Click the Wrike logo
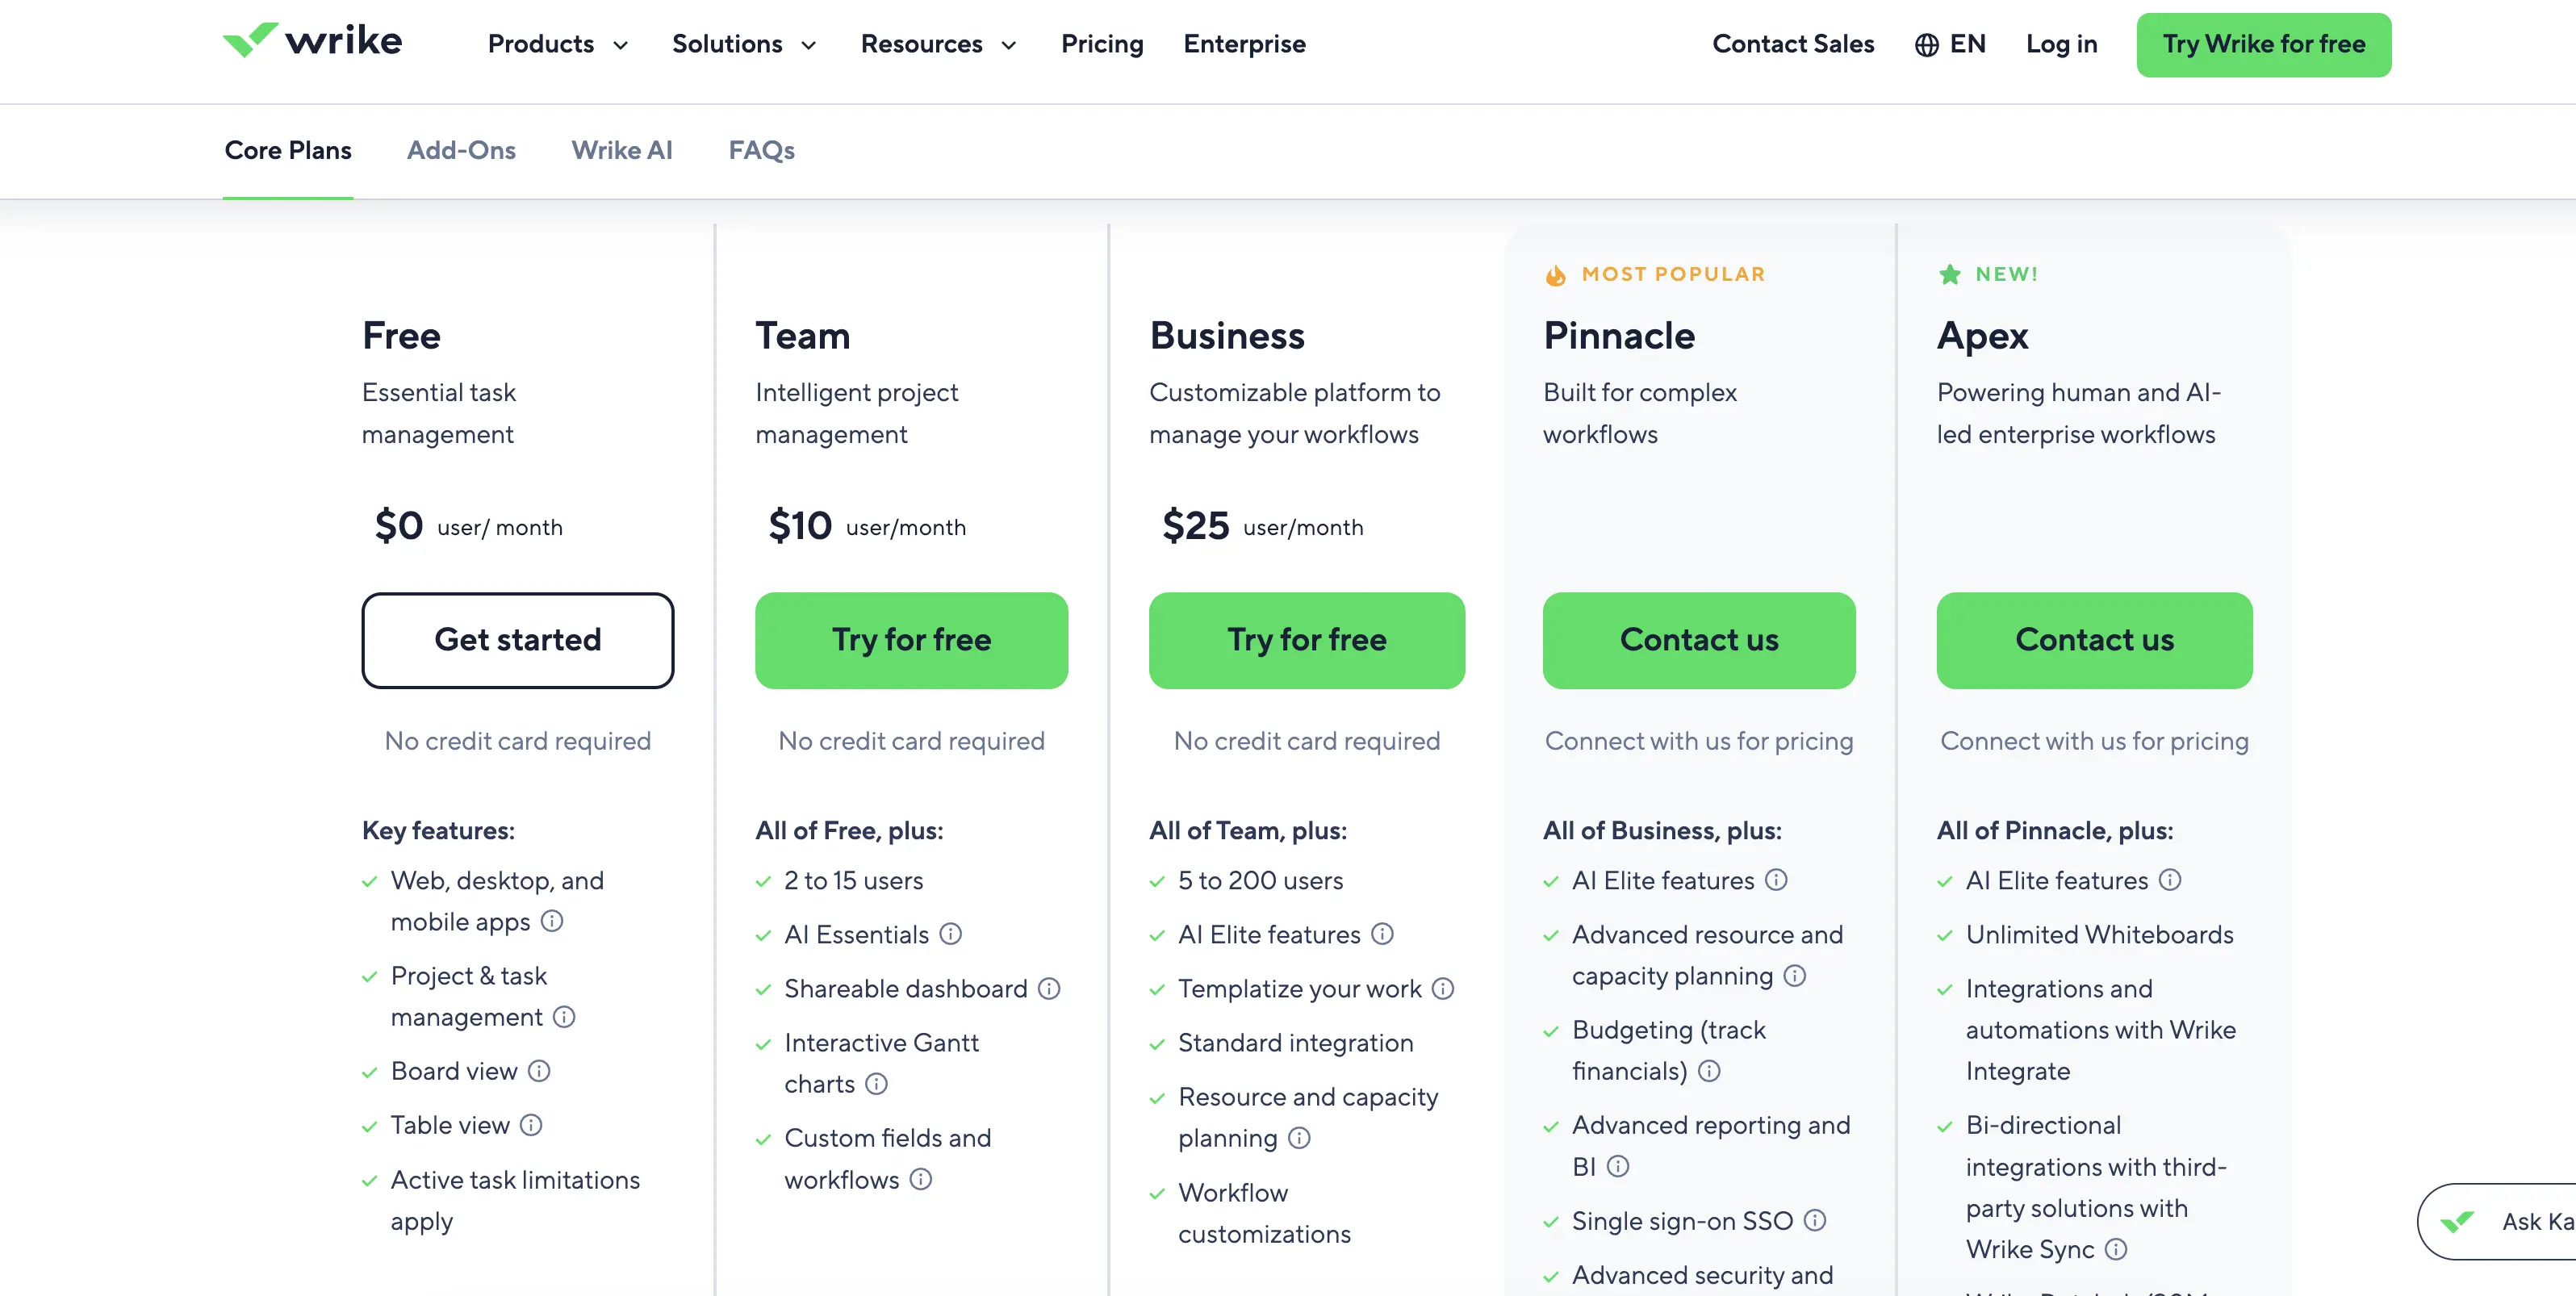 [x=312, y=41]
